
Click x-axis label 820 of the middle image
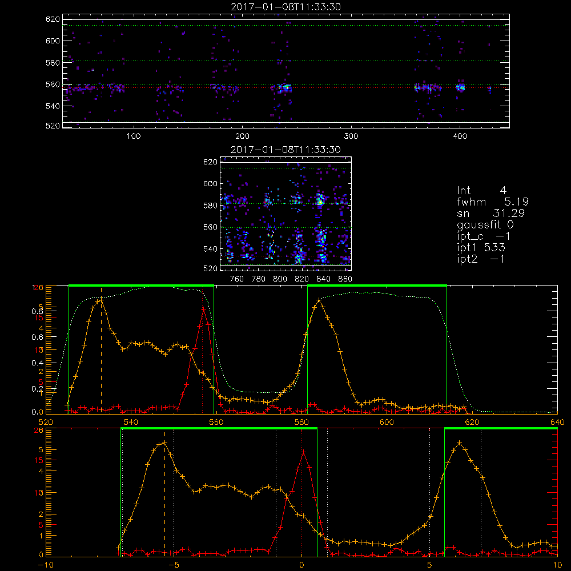302,279
